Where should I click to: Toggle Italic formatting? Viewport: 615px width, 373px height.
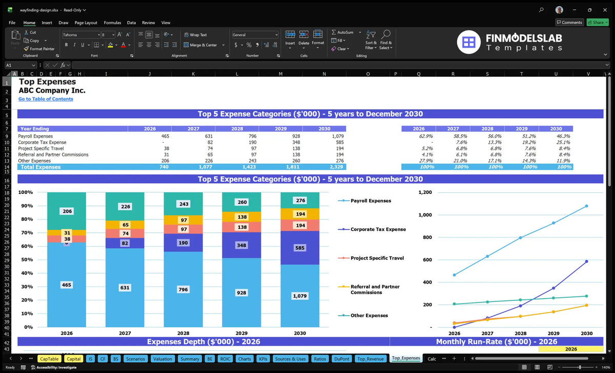(74, 45)
